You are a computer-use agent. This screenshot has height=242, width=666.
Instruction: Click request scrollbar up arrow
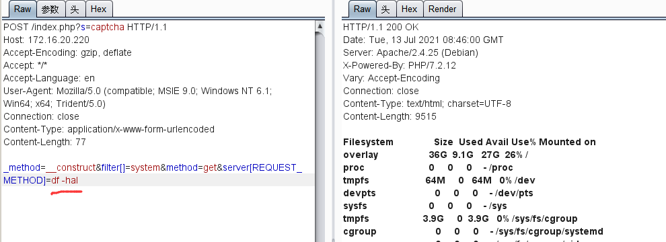point(320,26)
